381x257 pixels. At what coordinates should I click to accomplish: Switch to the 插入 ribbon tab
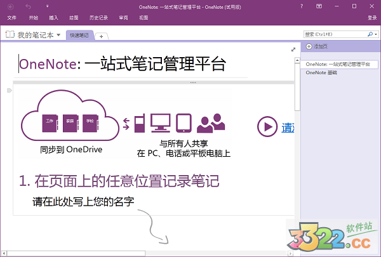point(53,18)
